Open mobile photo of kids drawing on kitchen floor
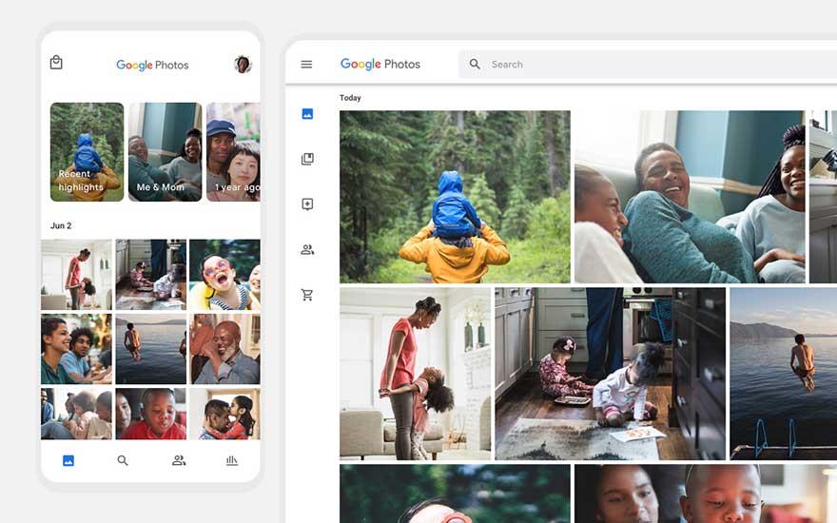 150,274
